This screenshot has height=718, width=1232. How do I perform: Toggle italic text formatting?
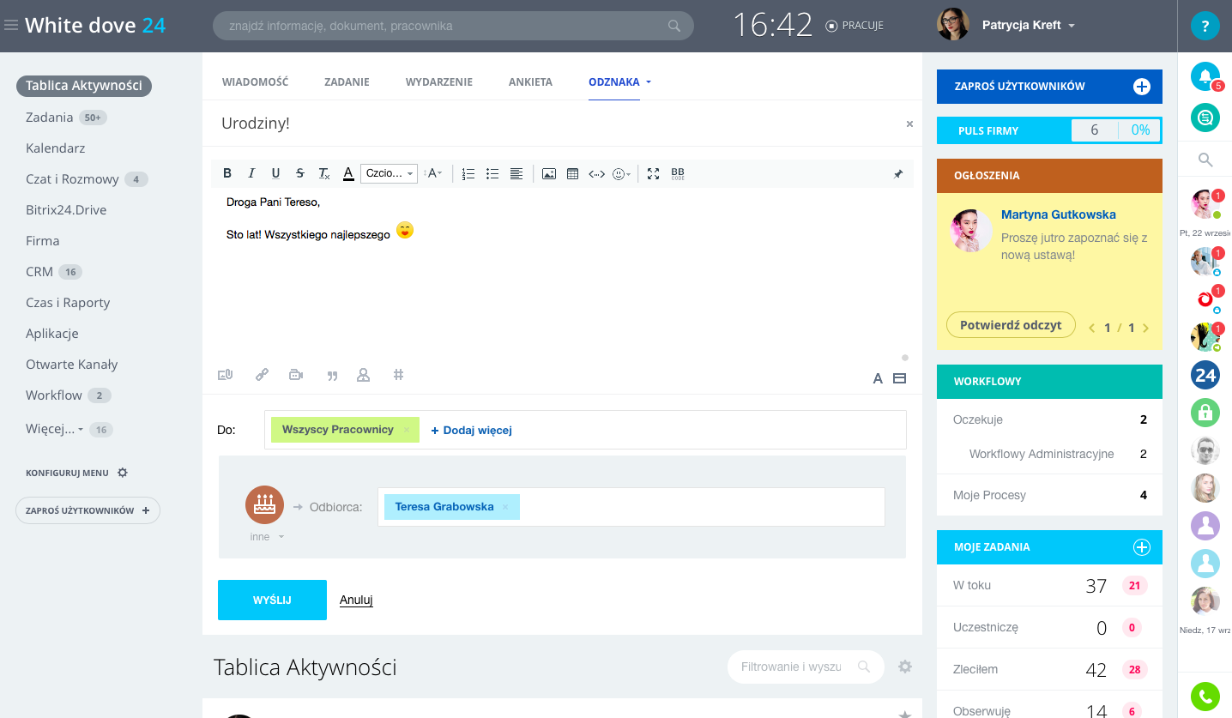click(x=251, y=173)
